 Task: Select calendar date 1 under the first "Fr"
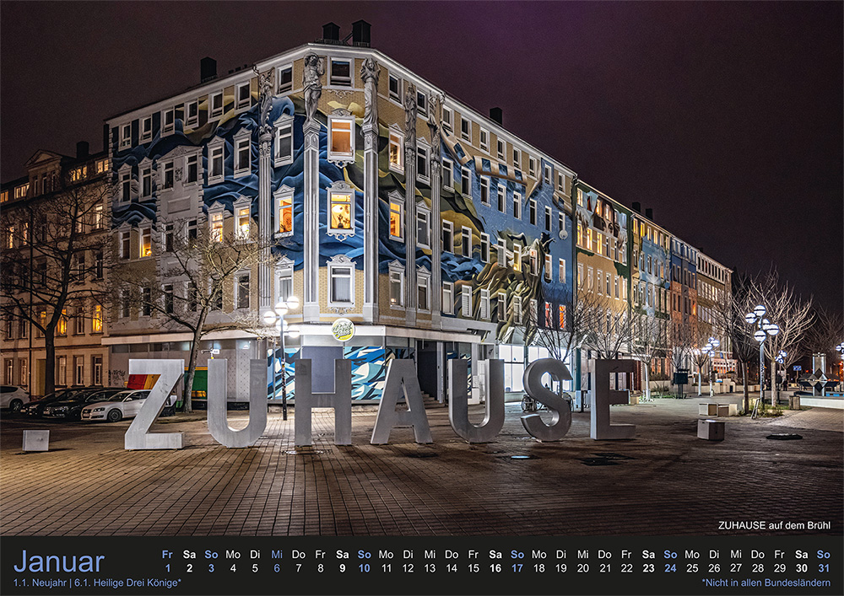click(168, 568)
